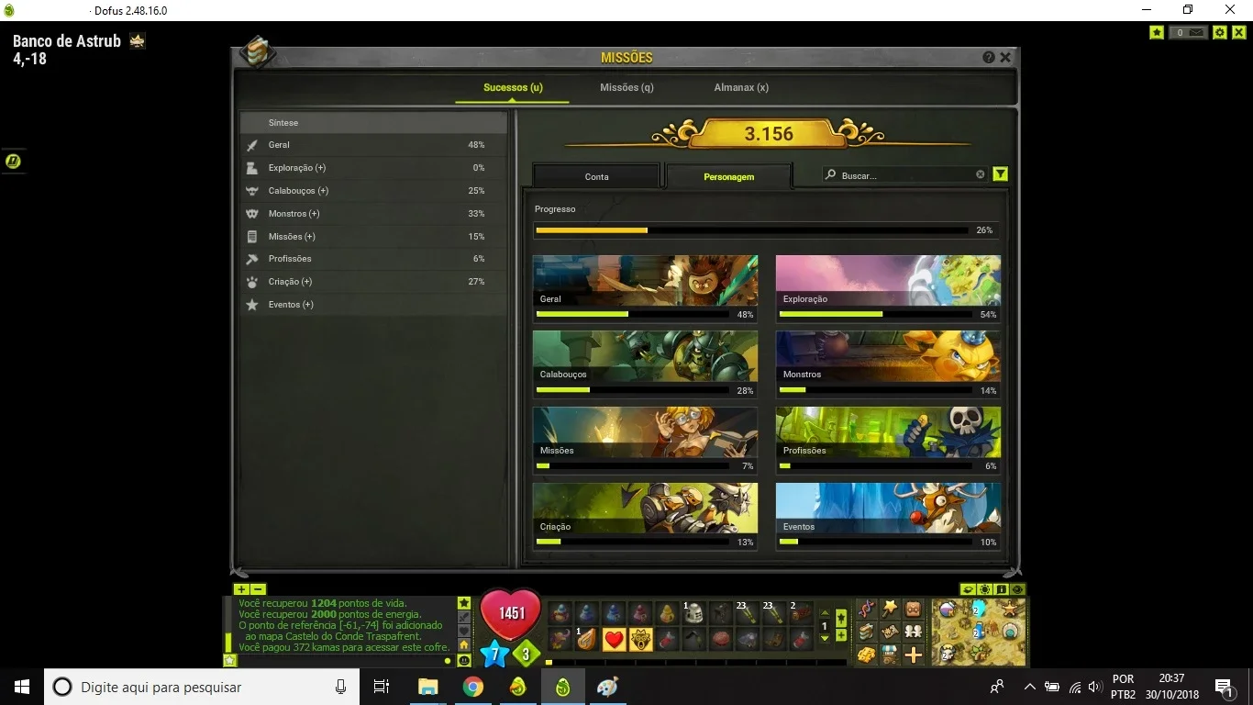Click the sun icon above the minimap
The height and width of the screenshot is (705, 1253).
(984, 589)
